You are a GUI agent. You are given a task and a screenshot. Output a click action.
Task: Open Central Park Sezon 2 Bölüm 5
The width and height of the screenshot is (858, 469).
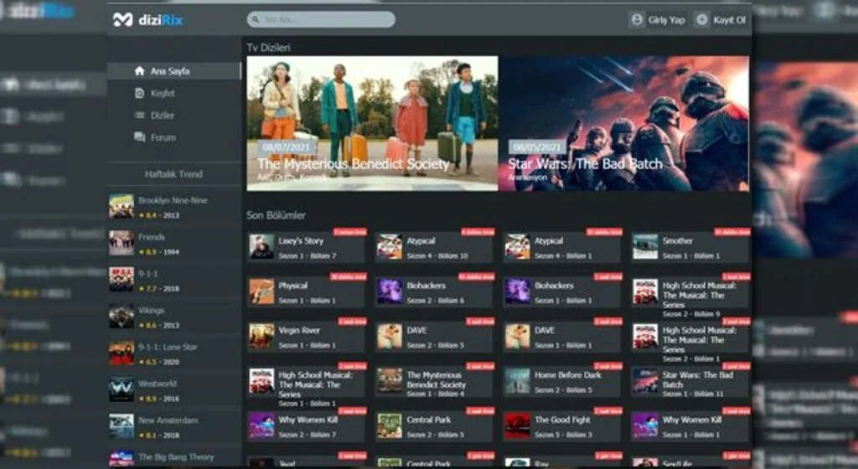pyautogui.click(x=435, y=426)
